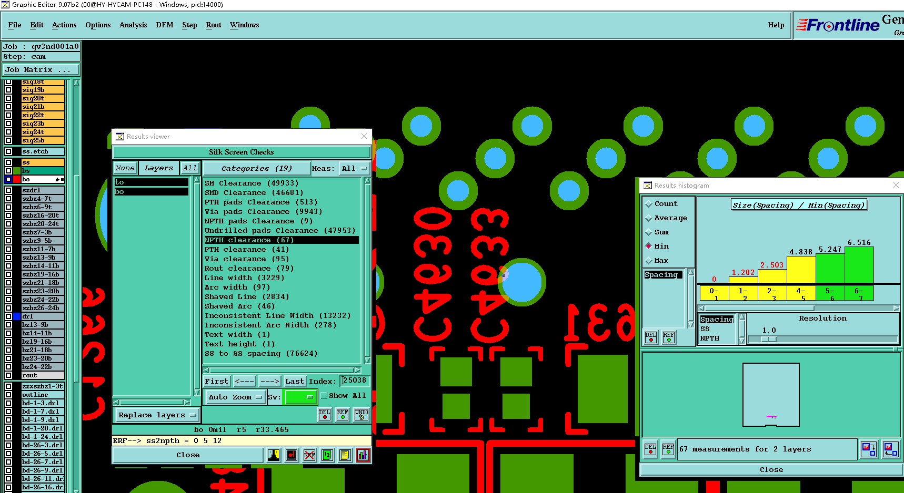The image size is (904, 493).
Task: Click the Results viewer window title icon
Action: (120, 137)
